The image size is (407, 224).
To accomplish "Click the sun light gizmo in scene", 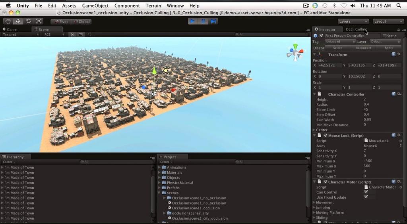I will (x=166, y=71).
